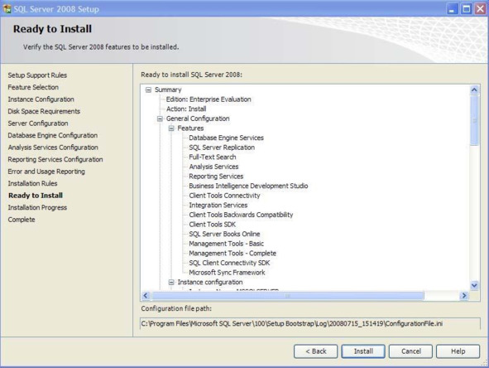Cancel the SQL Server setup

410,351
